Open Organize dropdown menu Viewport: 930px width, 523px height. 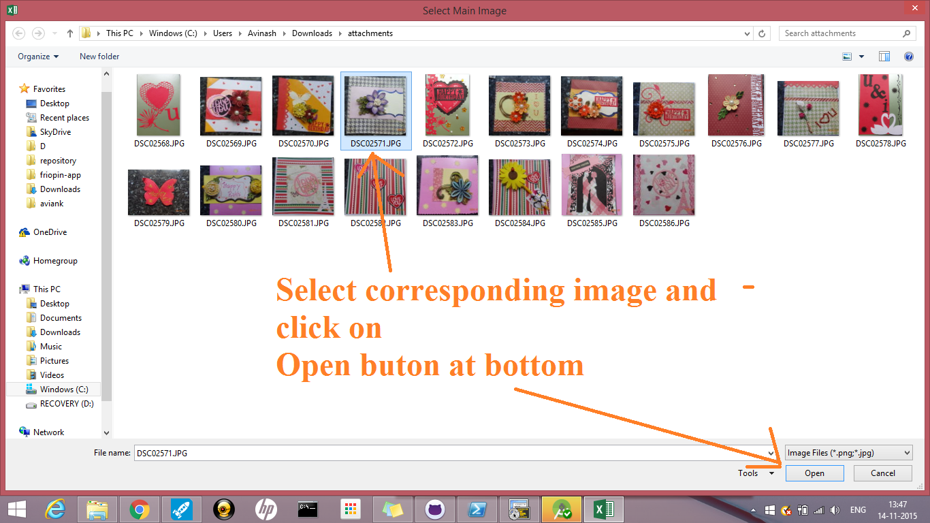(x=38, y=57)
